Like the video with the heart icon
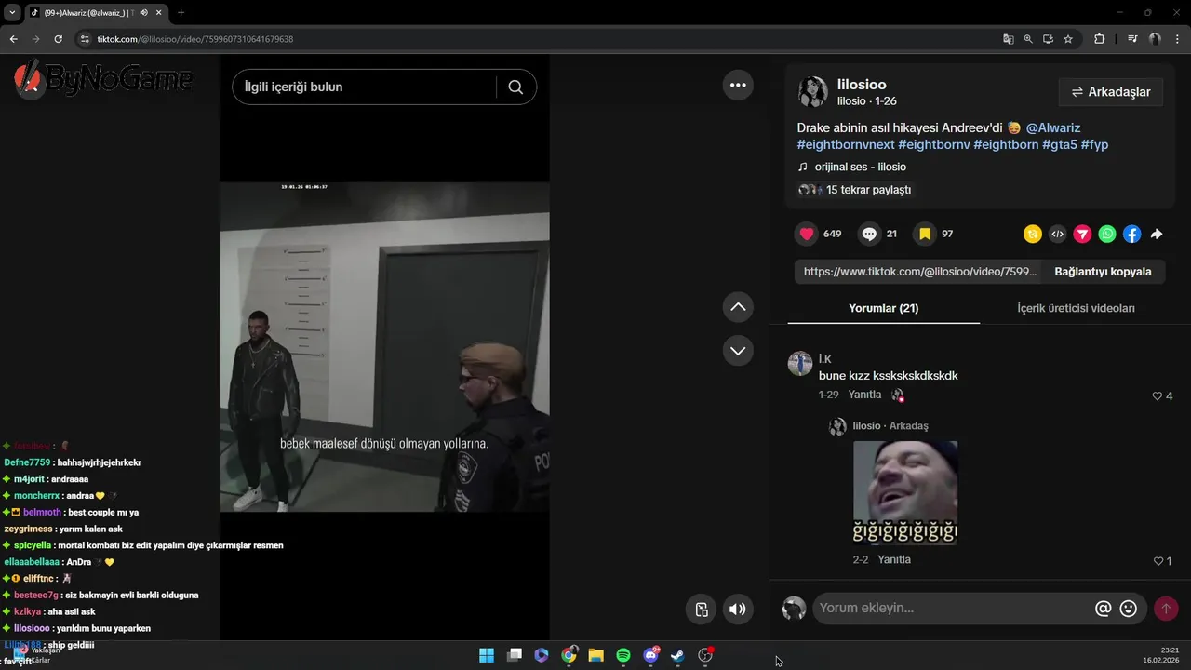This screenshot has height=670, width=1191. click(x=807, y=234)
